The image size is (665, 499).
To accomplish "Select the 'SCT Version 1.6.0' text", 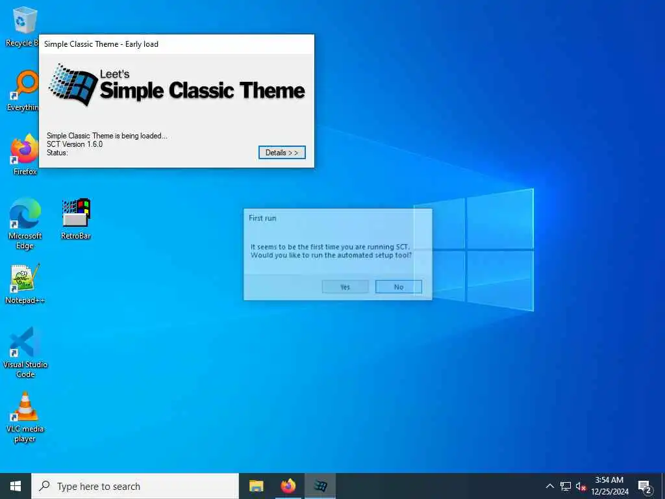I will pos(75,144).
